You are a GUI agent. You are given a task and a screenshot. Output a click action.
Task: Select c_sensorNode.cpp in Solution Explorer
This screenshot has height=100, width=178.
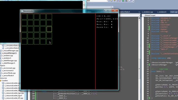pos(9,73)
